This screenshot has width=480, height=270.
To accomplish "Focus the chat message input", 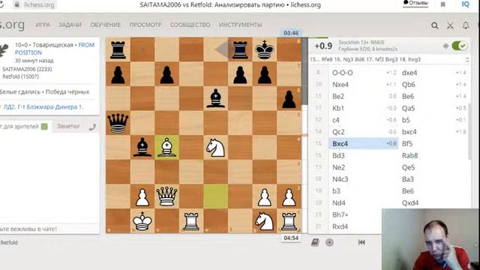I will click(x=49, y=229).
